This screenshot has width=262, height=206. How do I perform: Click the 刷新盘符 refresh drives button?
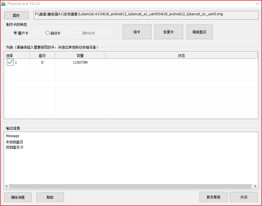coord(200,32)
